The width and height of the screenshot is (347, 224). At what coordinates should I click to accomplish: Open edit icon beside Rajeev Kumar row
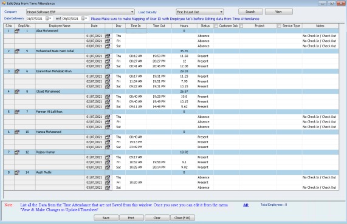pyautogui.click(x=17, y=152)
